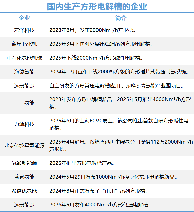The image size is (194, 212).
Task: Click the 企业 column header
Action: [24, 18]
